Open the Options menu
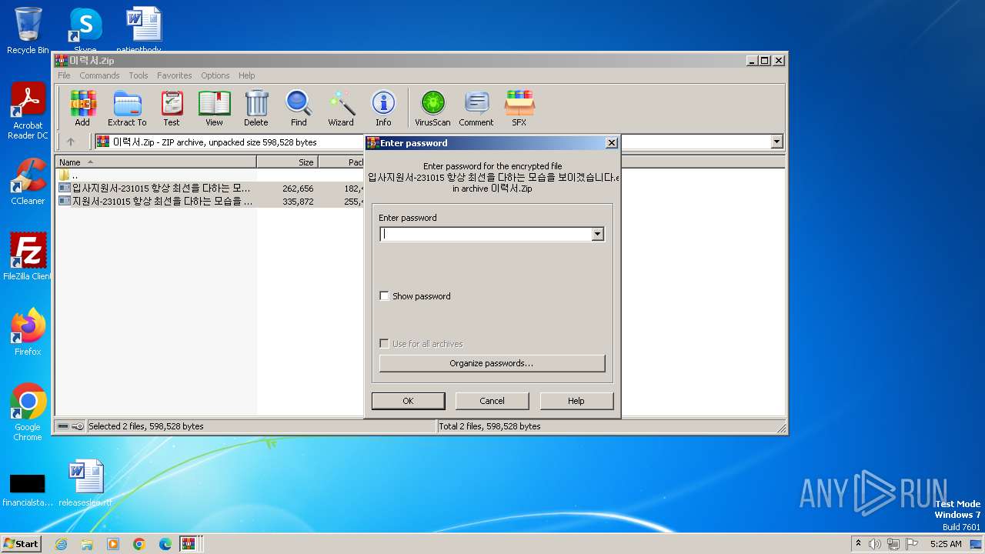Viewport: 985px width, 554px height. pos(215,75)
